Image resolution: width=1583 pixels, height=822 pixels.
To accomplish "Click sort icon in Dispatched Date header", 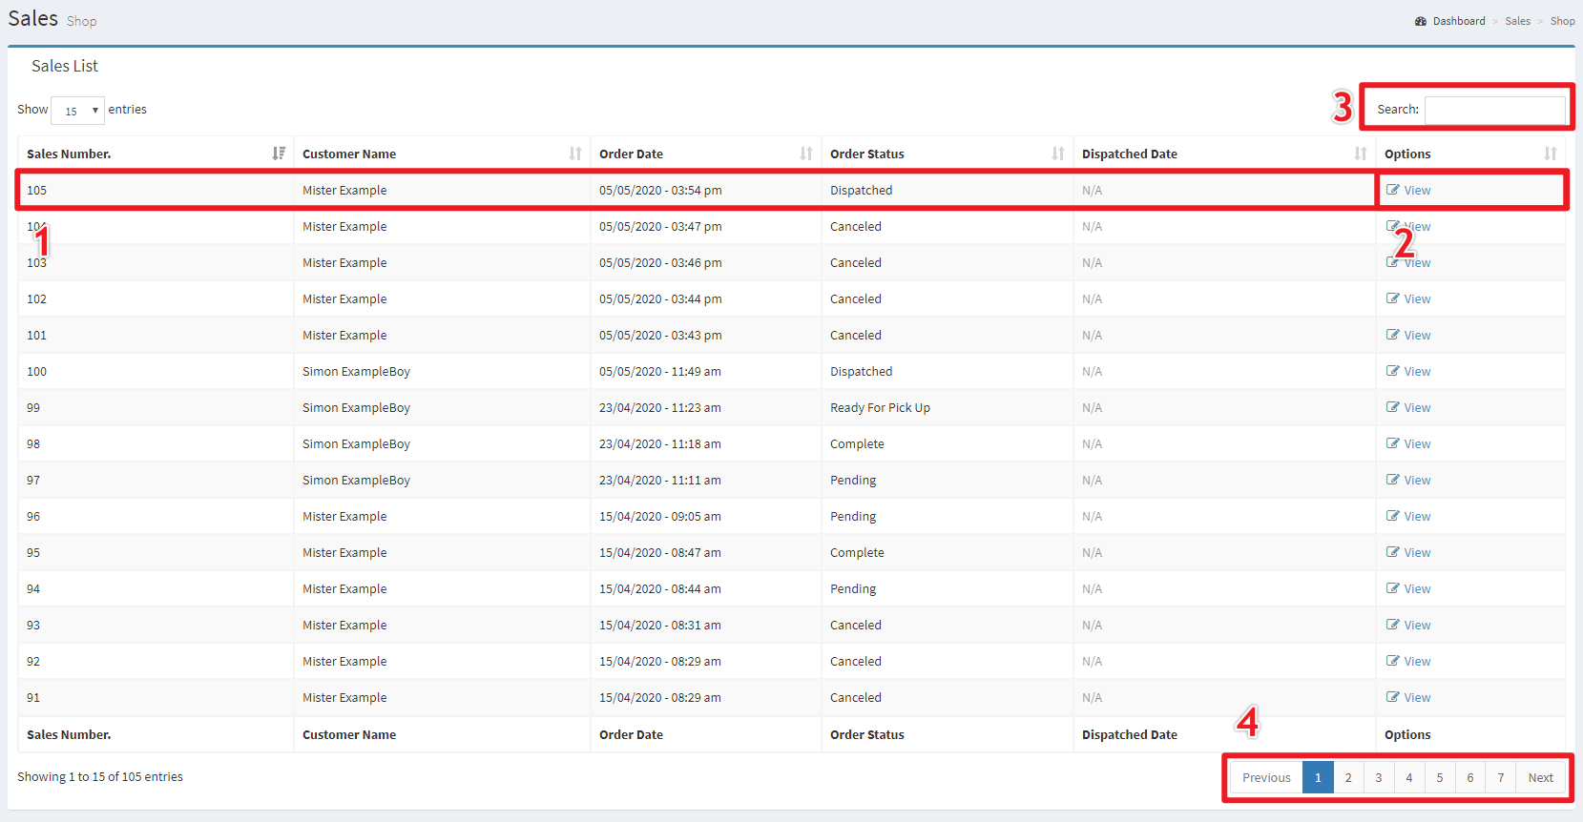I will pos(1361,154).
